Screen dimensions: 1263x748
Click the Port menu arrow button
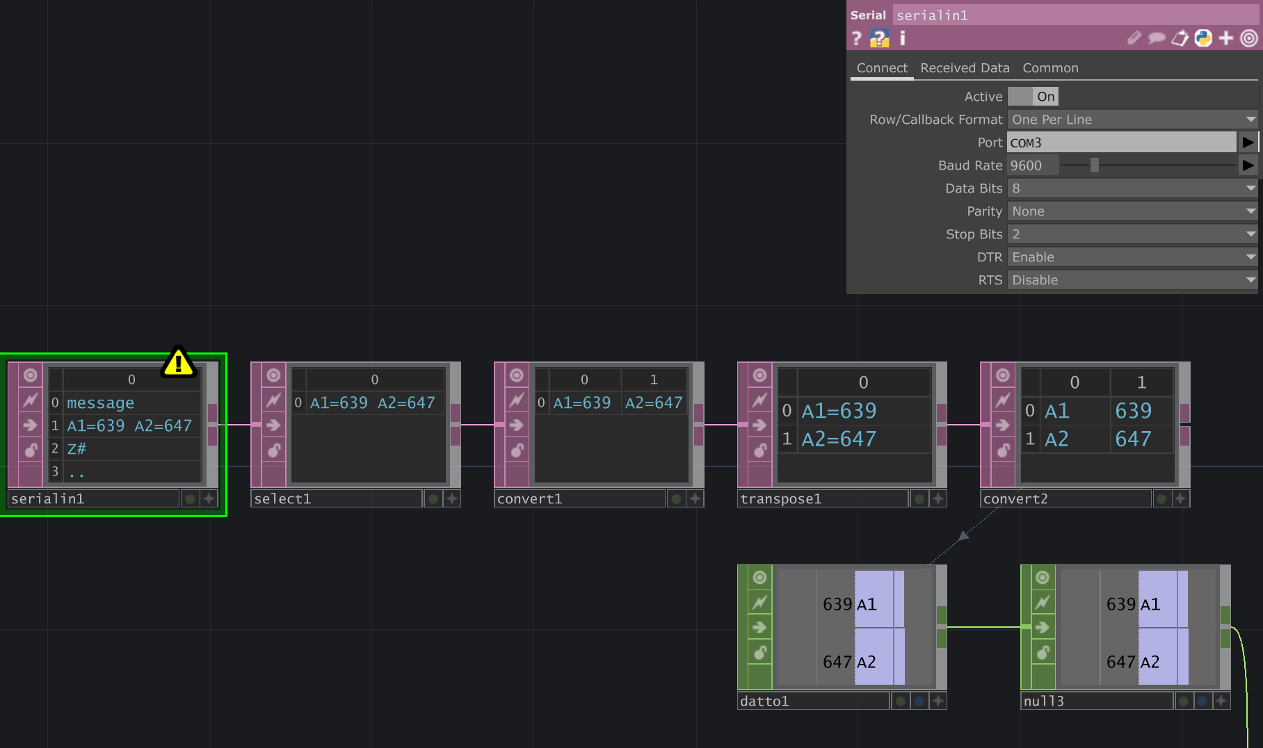[1248, 142]
